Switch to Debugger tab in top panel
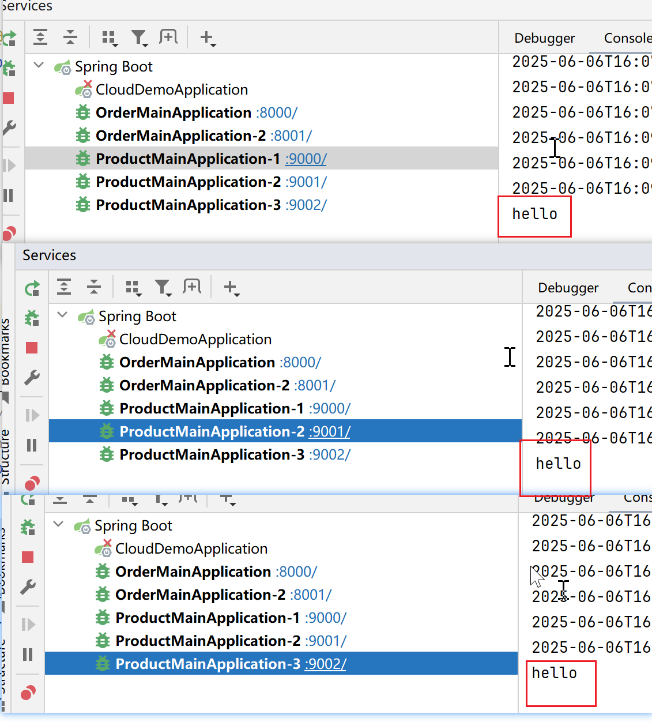Image resolution: width=652 pixels, height=722 pixels. 545,38
